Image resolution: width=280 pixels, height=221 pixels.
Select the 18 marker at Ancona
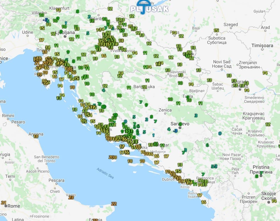(x=36, y=136)
